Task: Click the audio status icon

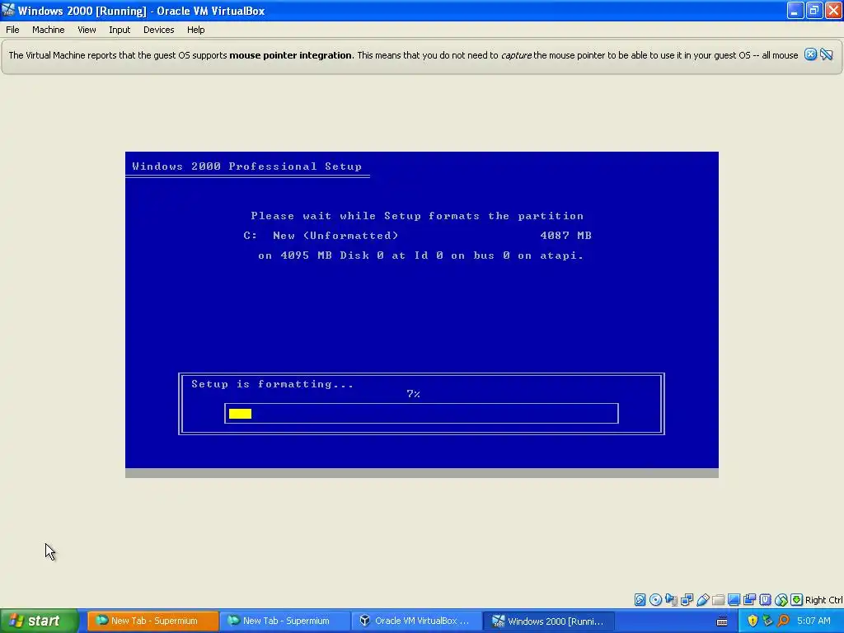Action: (x=671, y=600)
